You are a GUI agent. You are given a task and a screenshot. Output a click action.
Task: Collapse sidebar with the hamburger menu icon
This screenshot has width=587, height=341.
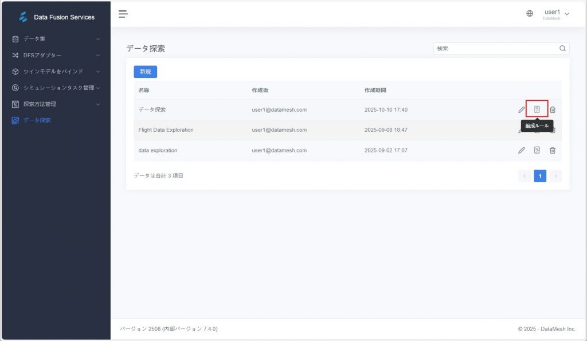tap(123, 14)
